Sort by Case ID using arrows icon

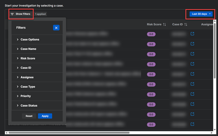pyautogui.click(x=186, y=24)
